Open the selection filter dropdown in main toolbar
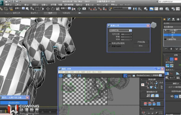Screen dimensions: 181x115 click(x=20, y=8)
